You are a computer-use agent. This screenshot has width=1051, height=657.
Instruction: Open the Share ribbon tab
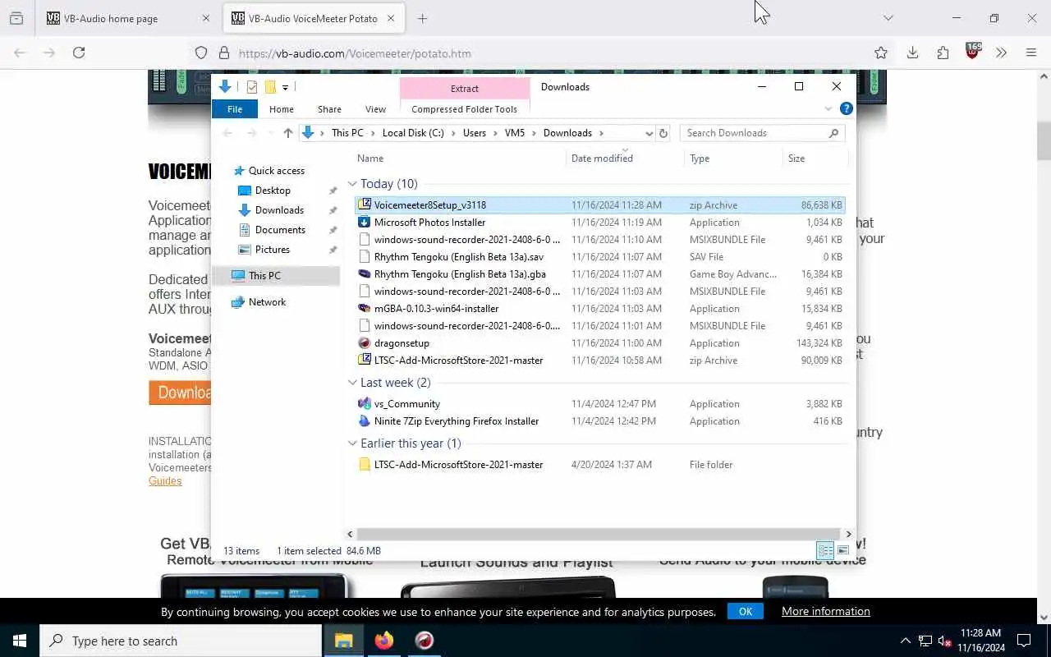pos(329,109)
